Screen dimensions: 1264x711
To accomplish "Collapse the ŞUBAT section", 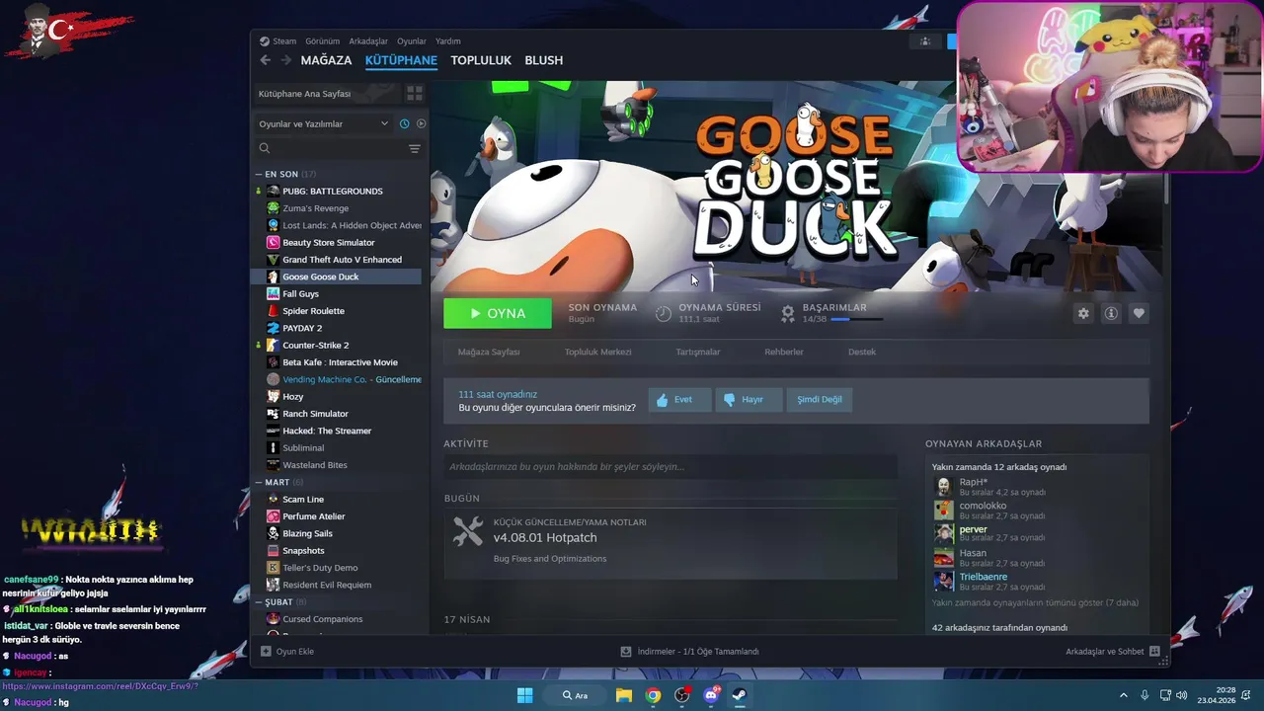I will (259, 601).
